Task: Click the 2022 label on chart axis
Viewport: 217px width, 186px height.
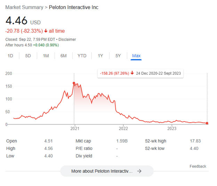Action: (123, 129)
